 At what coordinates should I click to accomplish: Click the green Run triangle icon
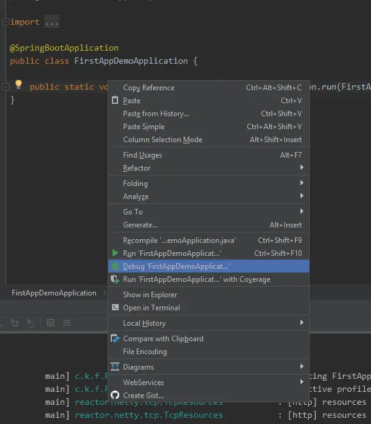click(x=115, y=253)
